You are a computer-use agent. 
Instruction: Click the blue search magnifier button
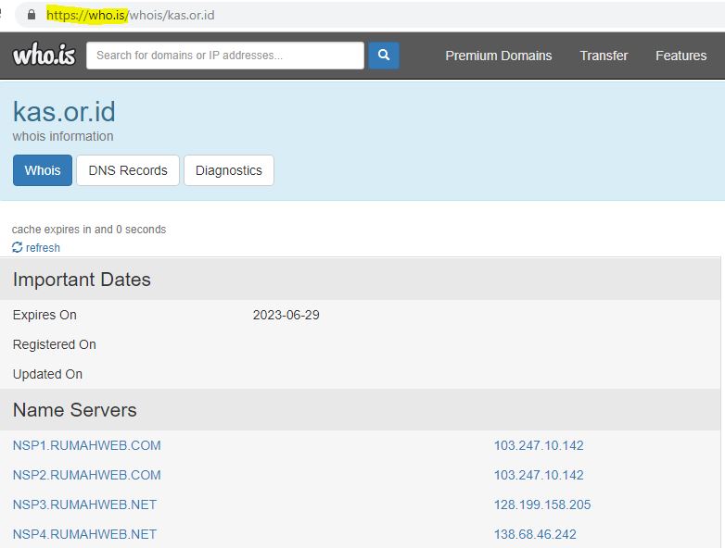(x=383, y=56)
